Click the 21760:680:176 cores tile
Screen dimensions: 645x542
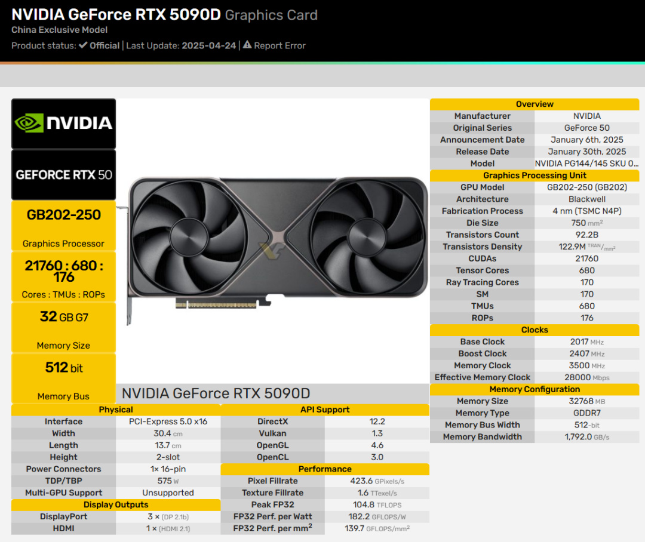pos(64,277)
